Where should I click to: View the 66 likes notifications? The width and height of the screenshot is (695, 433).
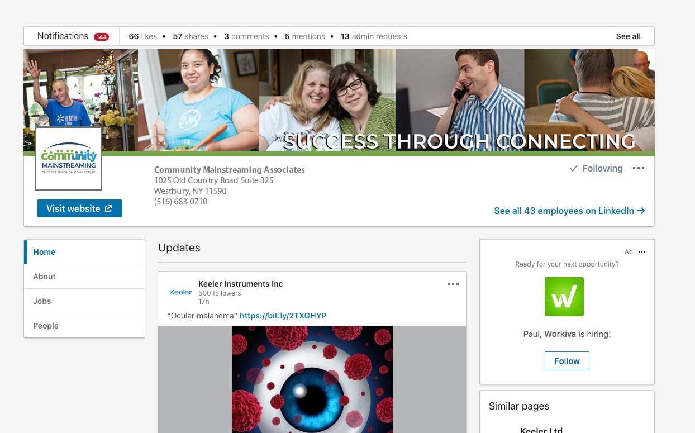[142, 36]
